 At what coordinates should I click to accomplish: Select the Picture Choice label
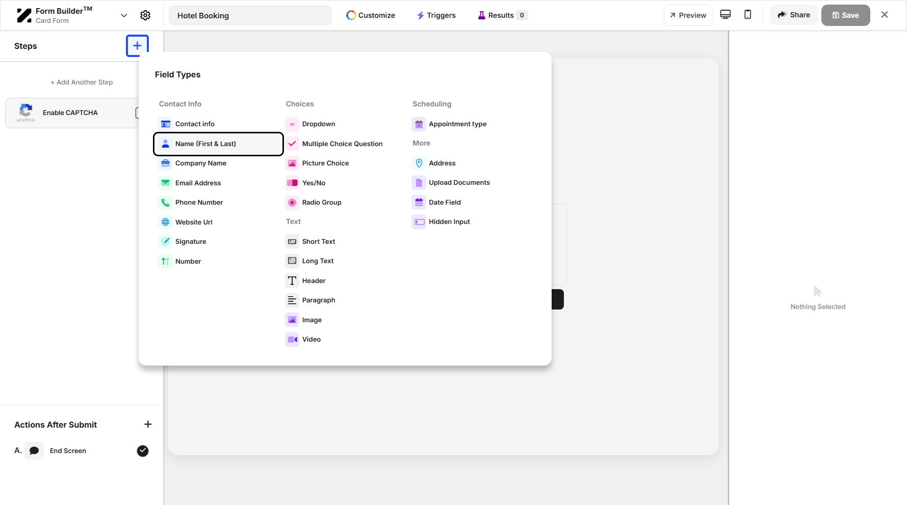click(325, 163)
